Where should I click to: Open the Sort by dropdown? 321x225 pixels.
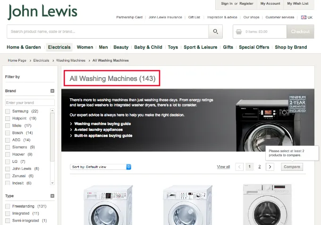point(101,167)
